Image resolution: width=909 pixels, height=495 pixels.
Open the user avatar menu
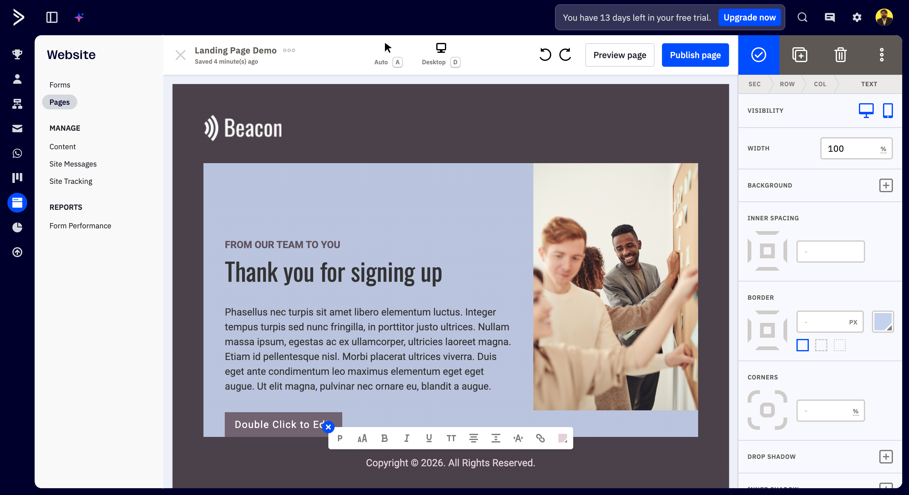pos(884,17)
